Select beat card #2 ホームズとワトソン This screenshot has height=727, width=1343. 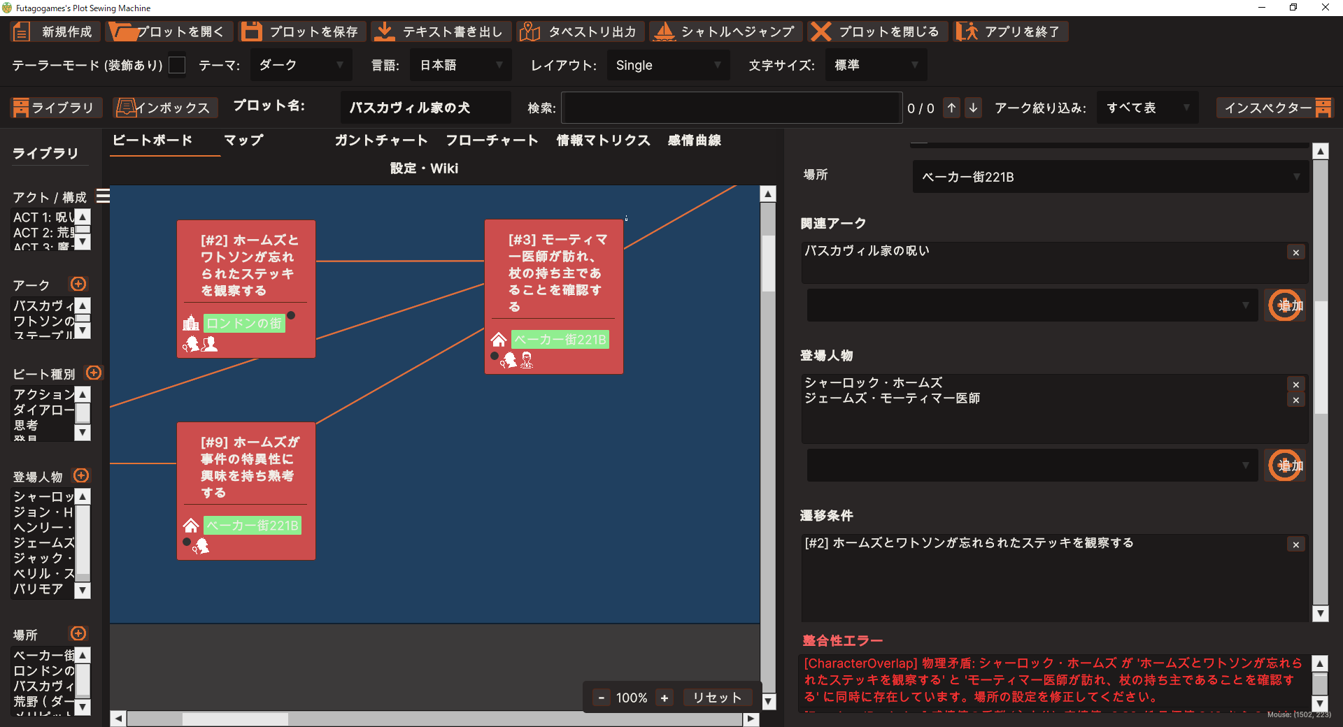(246, 289)
